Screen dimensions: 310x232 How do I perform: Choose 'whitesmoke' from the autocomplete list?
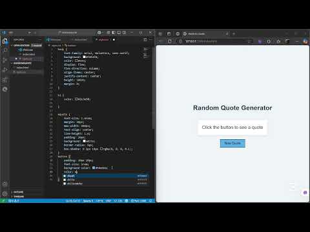pyautogui.click(x=105, y=184)
